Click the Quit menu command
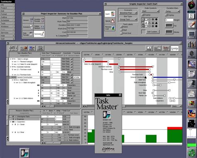 pos(7,39)
